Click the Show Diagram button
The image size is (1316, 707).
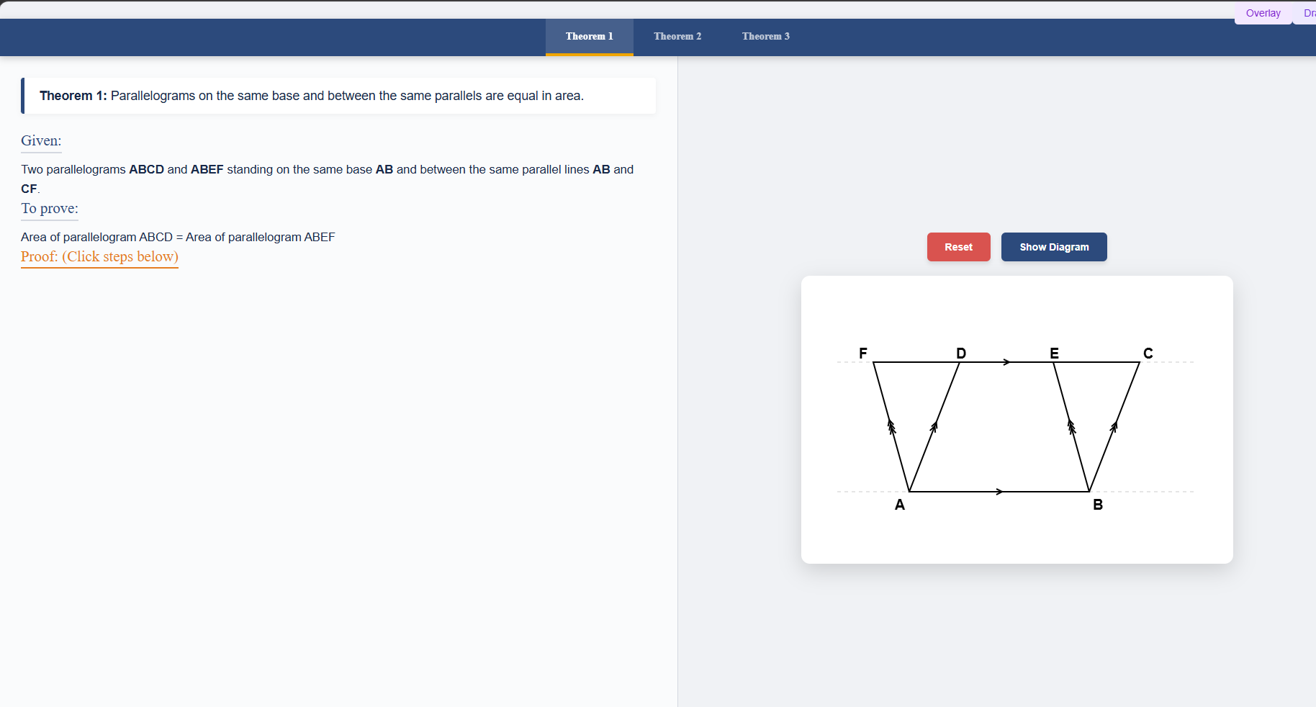1054,247
